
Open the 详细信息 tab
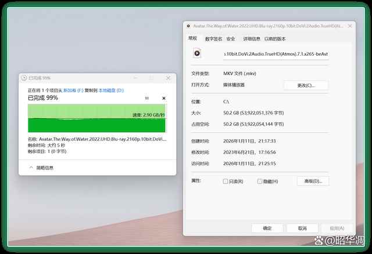(252, 39)
